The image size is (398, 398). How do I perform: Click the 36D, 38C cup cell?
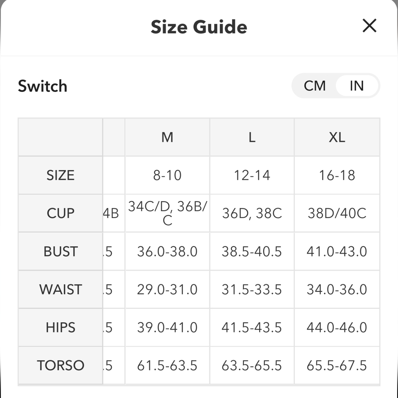(252, 213)
